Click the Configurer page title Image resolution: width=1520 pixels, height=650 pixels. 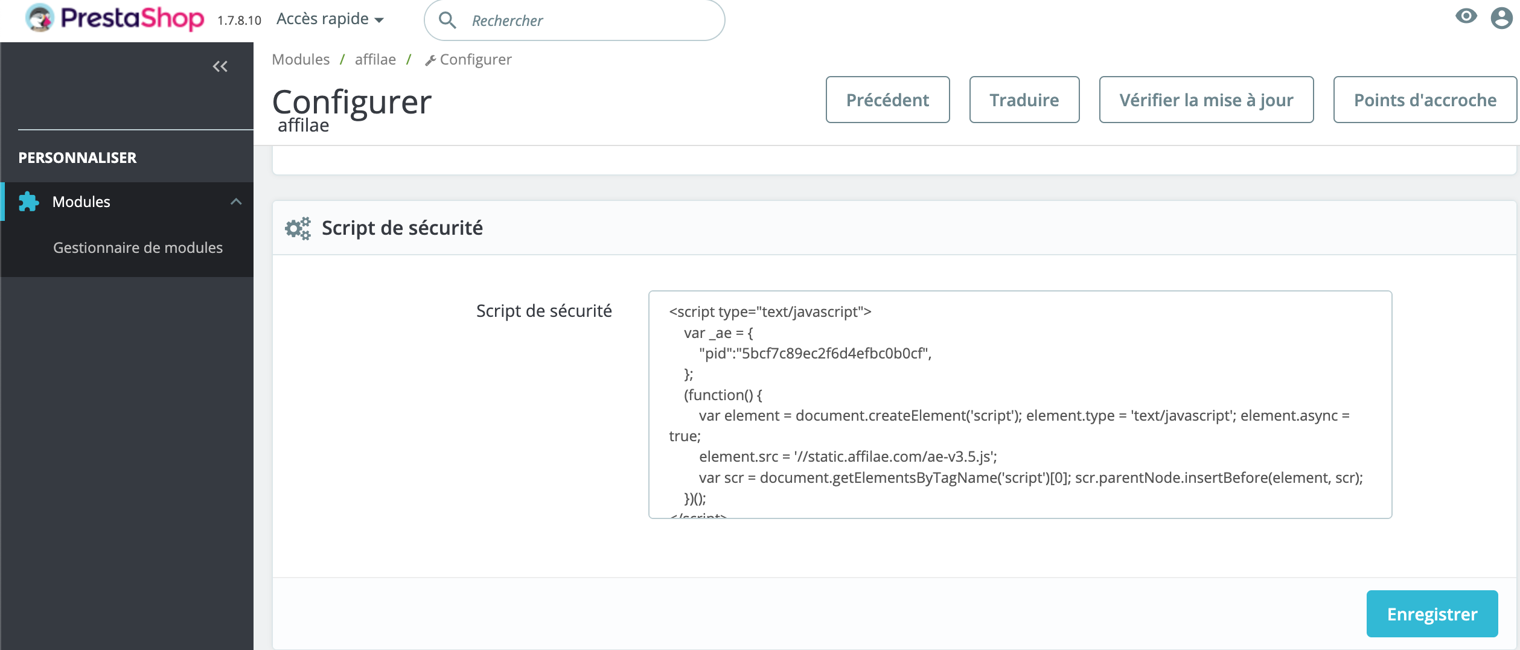(x=352, y=101)
